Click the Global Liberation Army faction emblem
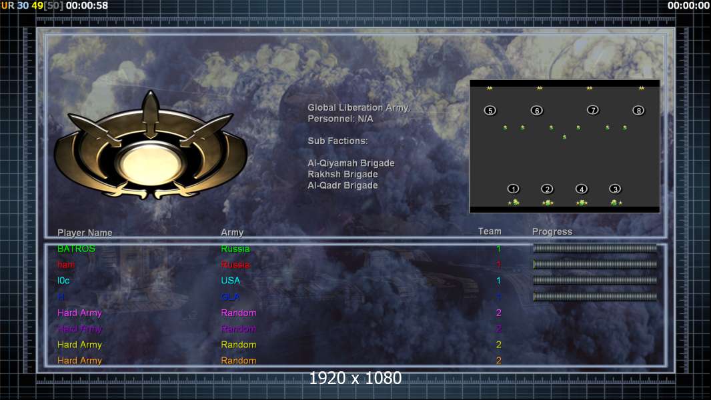Image resolution: width=711 pixels, height=400 pixels. click(151, 146)
